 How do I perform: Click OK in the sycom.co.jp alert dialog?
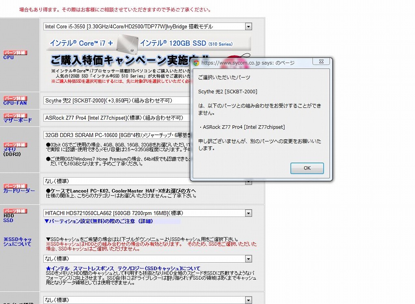click(x=307, y=168)
